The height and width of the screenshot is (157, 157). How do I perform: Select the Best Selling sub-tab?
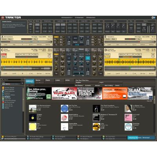109,86
